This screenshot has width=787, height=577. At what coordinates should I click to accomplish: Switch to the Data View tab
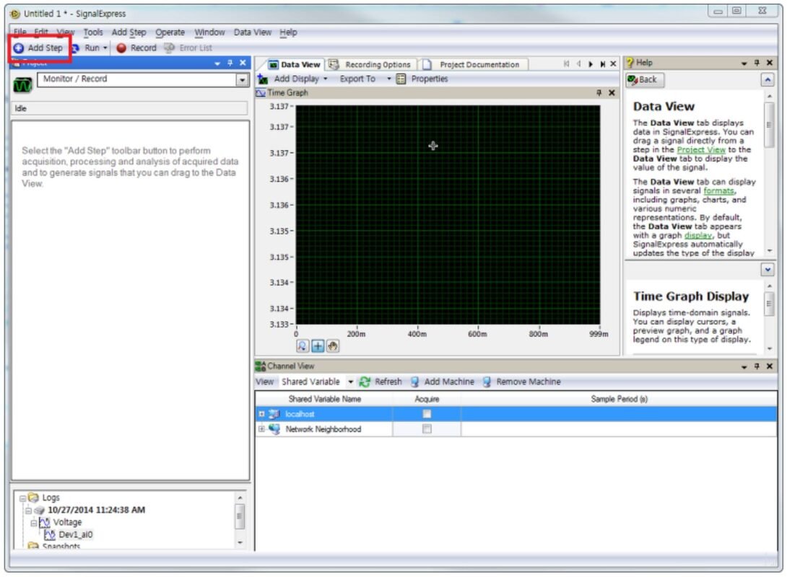coord(295,65)
